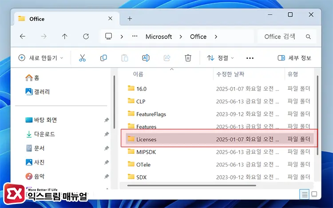This screenshot has height=208, width=333.
Task: Open the 새로 만들기 dropdown
Action: point(41,58)
